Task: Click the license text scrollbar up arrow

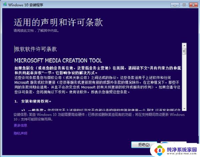Action: (x=184, y=45)
